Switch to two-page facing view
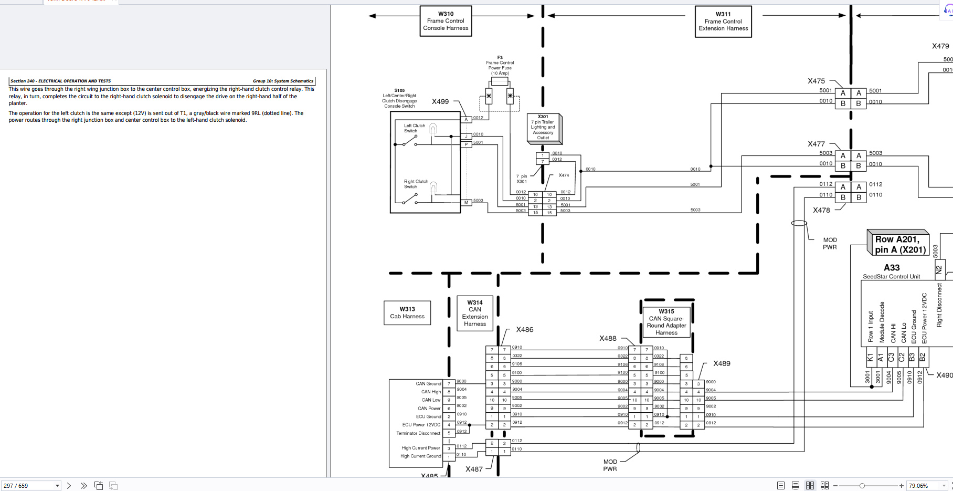This screenshot has width=953, height=491. pos(810,486)
